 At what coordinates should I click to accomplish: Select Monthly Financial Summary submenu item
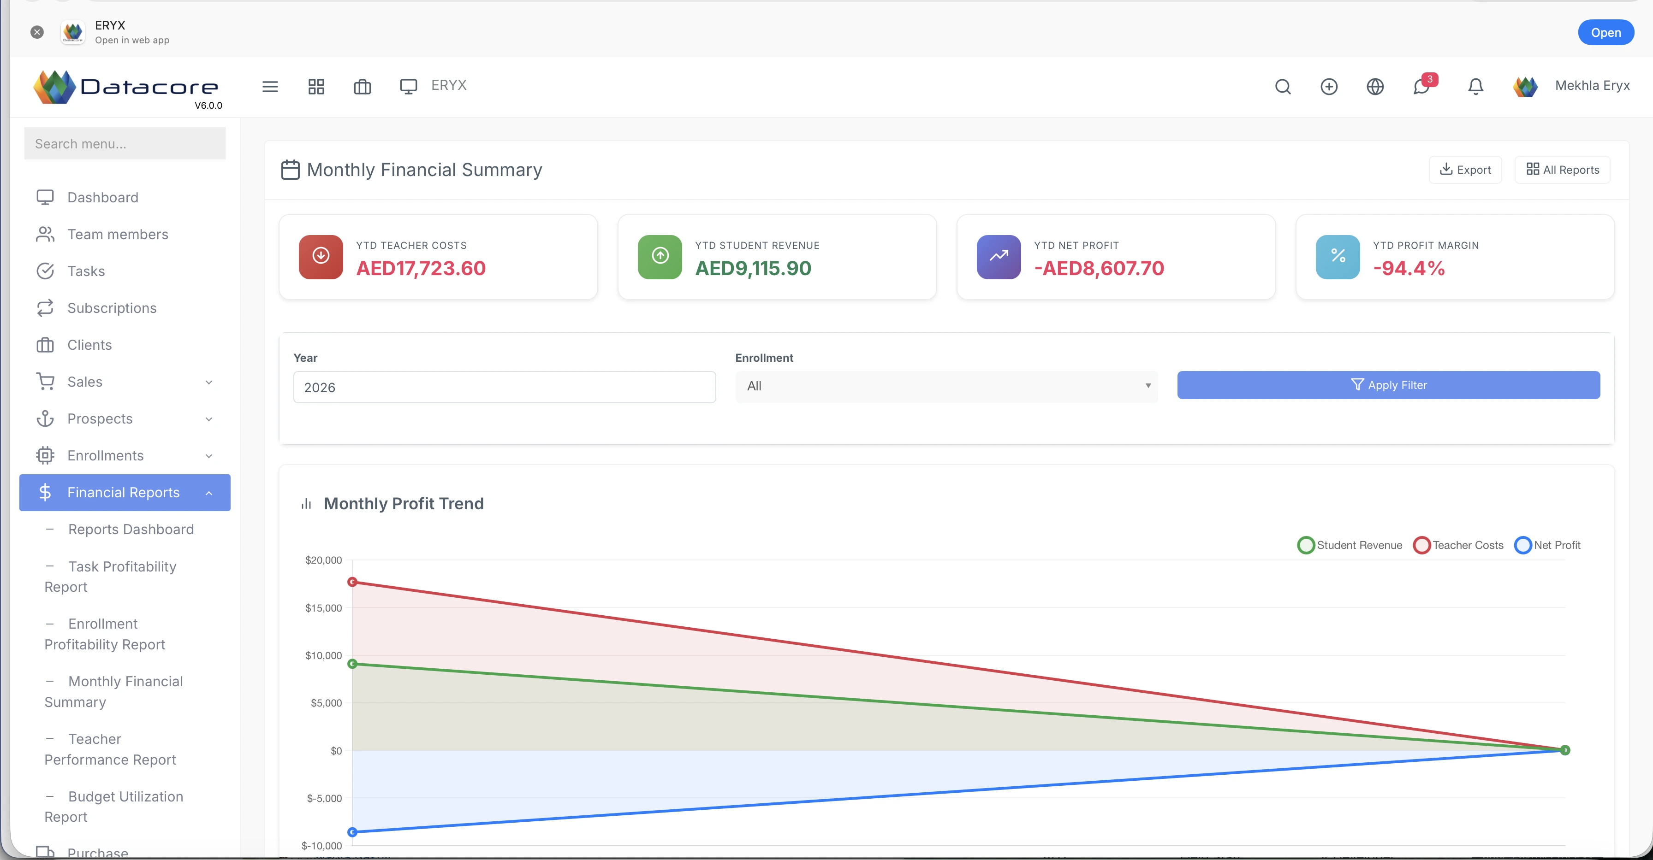click(x=113, y=691)
